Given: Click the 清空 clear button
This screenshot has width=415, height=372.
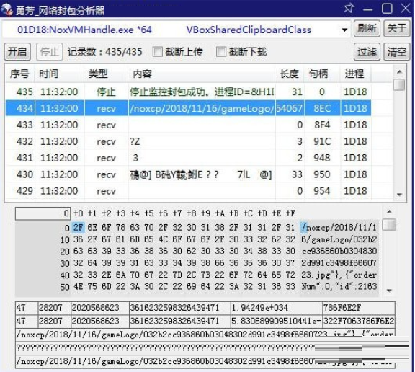Looking at the screenshot, I should (397, 51).
